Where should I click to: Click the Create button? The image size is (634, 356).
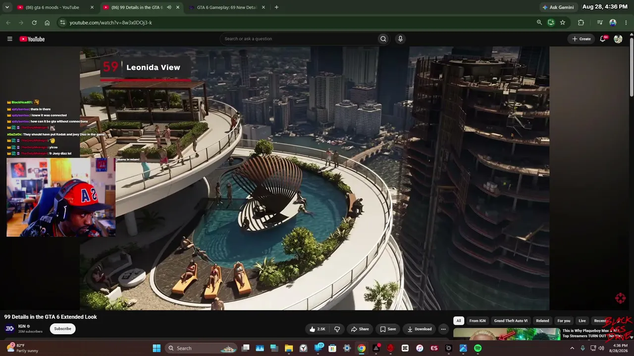click(x=581, y=39)
